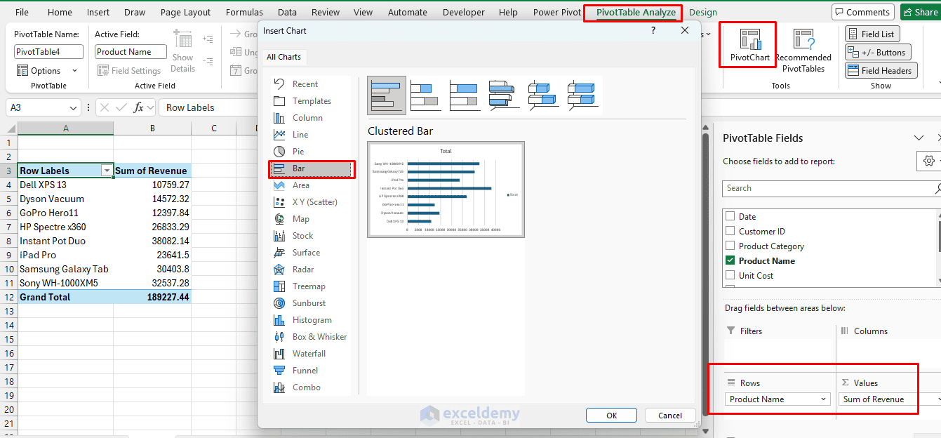Select the 3-D 100% Stacked Bar subtype

(582, 95)
